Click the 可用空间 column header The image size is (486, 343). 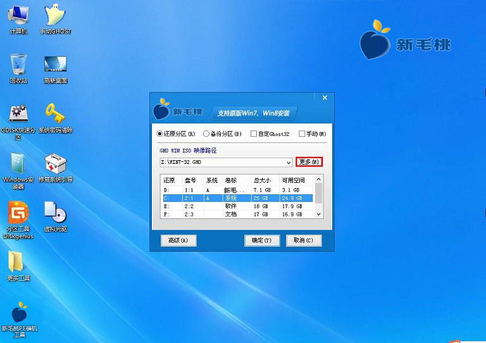(296, 180)
